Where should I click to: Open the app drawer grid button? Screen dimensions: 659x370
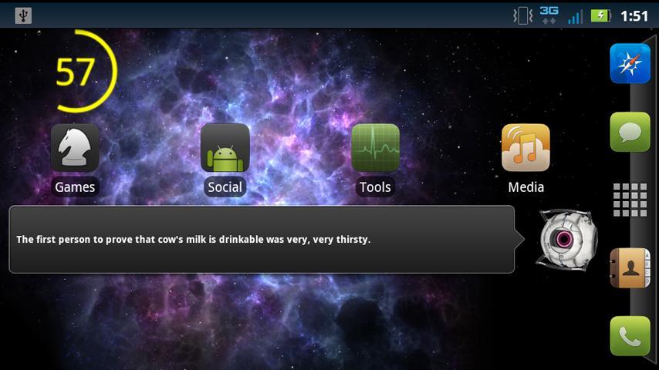[x=630, y=200]
